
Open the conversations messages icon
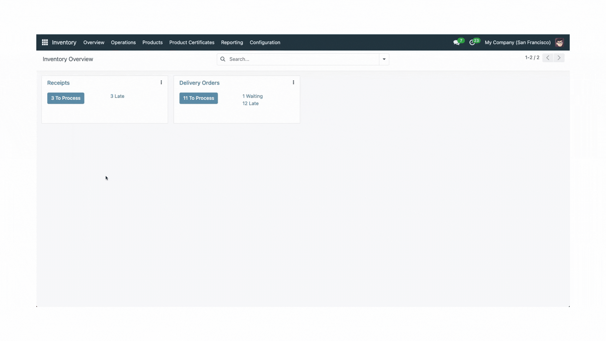click(456, 42)
